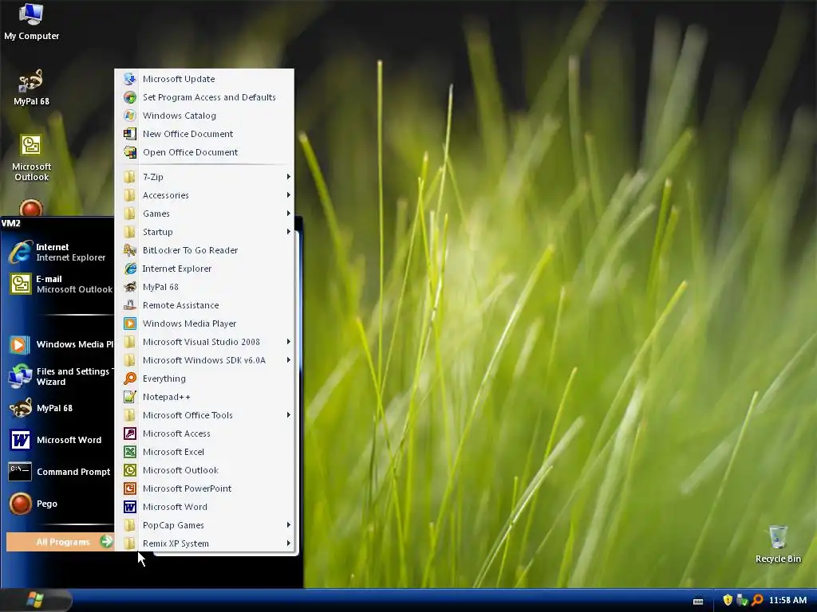
Task: Select the "Games" folder label
Action: 156,214
